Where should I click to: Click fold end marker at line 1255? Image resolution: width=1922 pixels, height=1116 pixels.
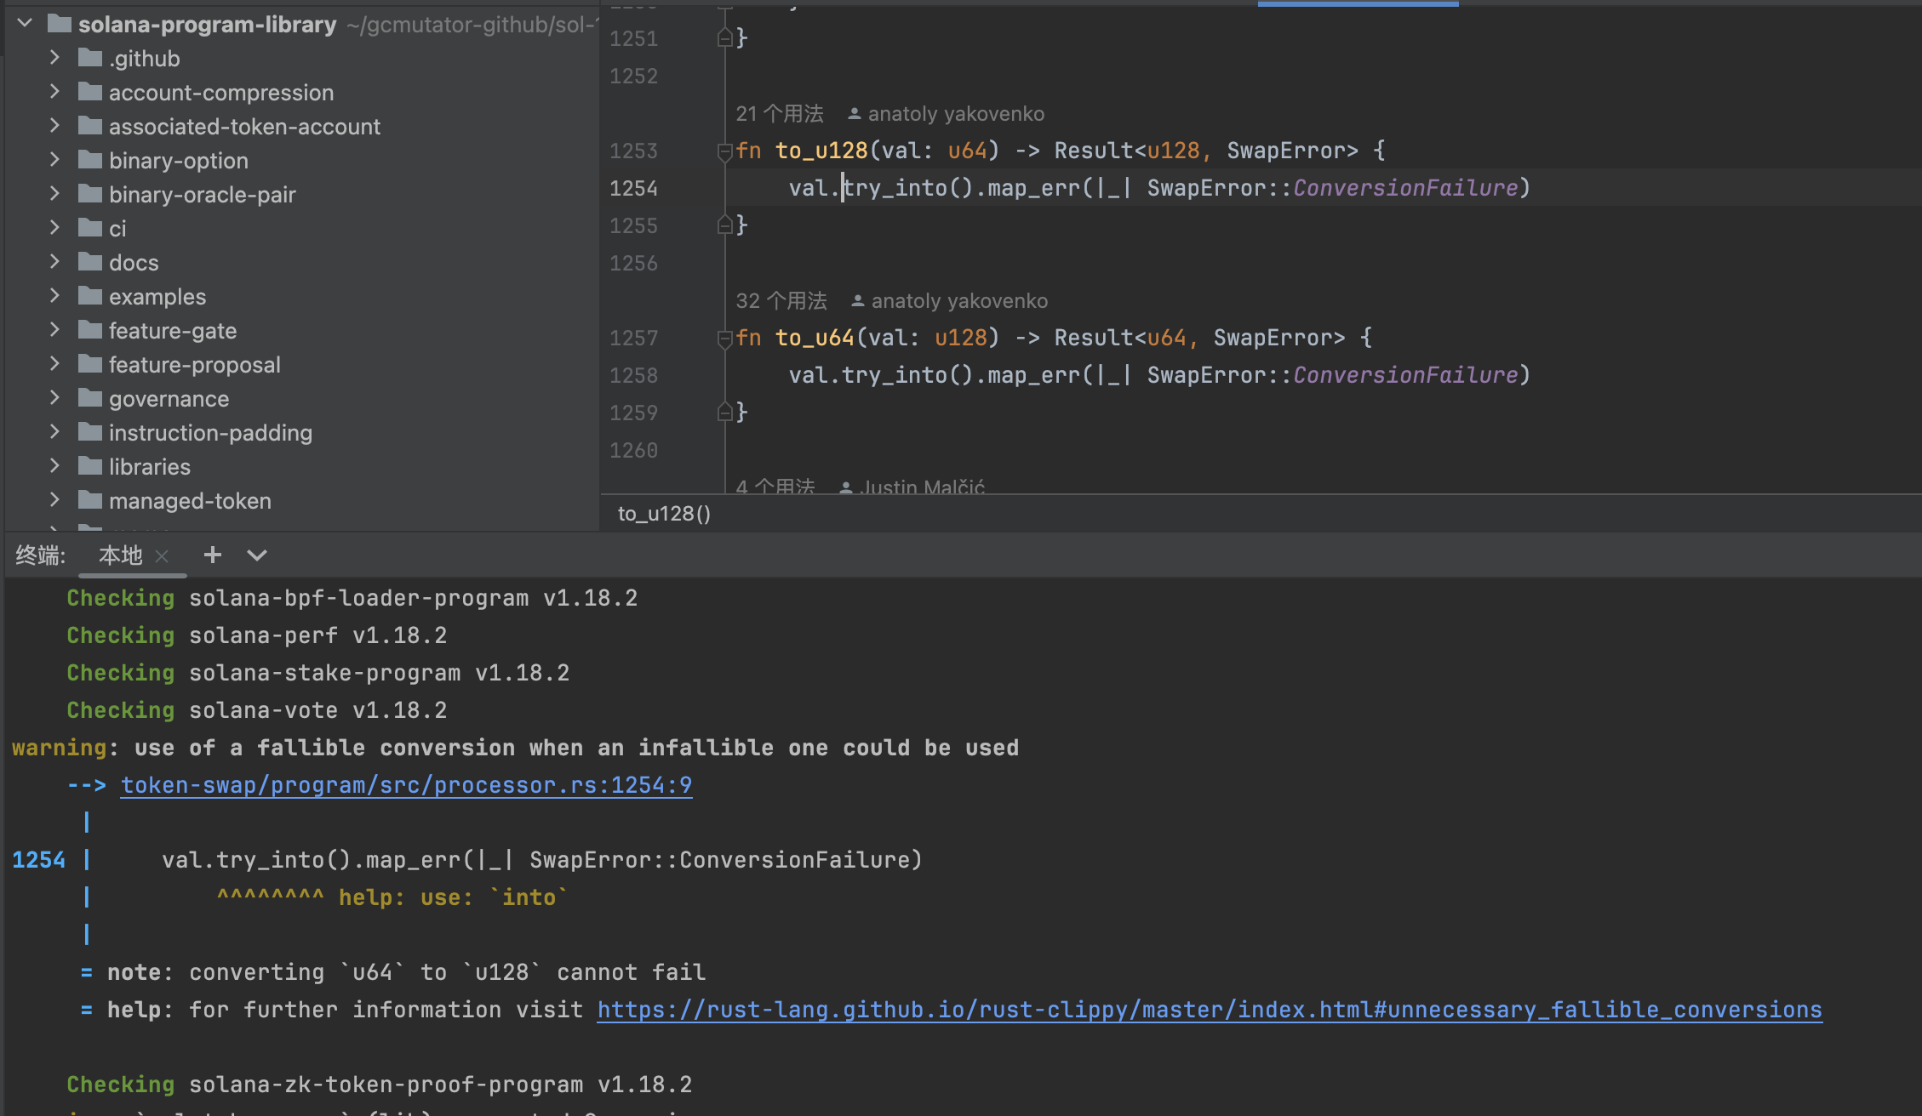click(724, 225)
